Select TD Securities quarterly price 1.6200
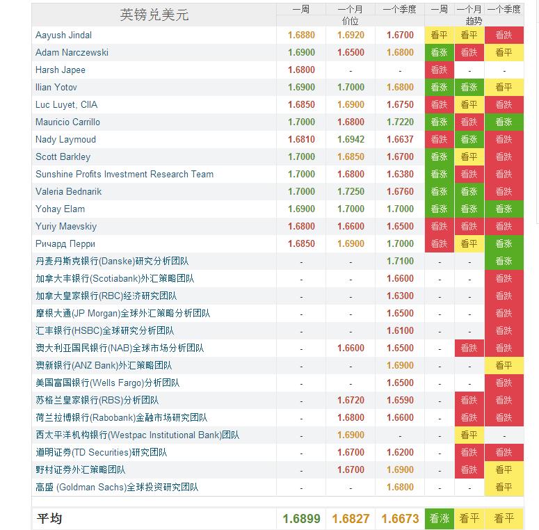 400,452
